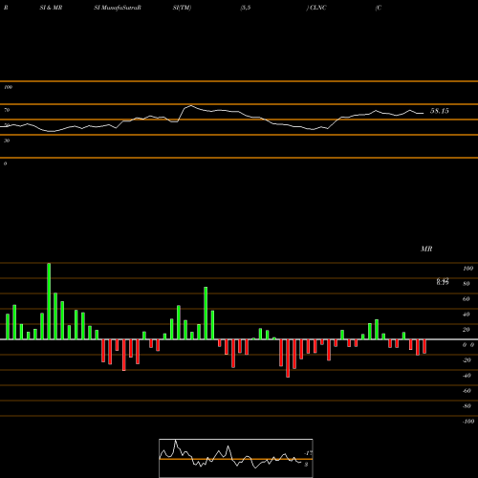Click the longest red MR histogram bar
The width and height of the screenshot is (478, 478).
288,358
